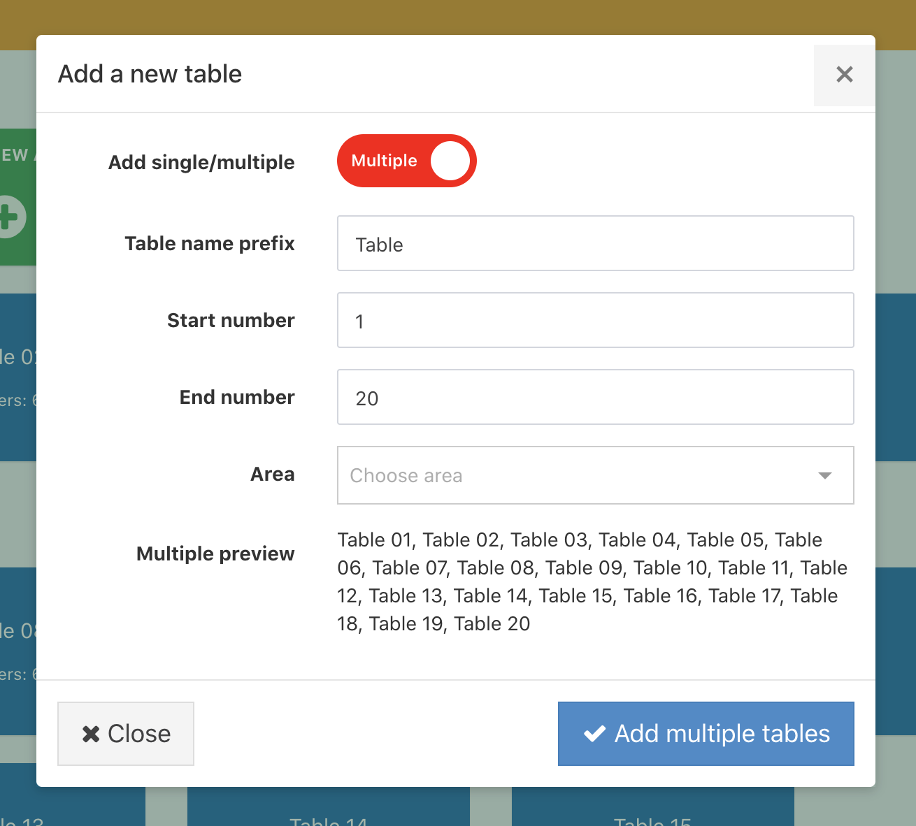916x826 pixels.
Task: Open the Choose area dropdown
Action: [595, 475]
